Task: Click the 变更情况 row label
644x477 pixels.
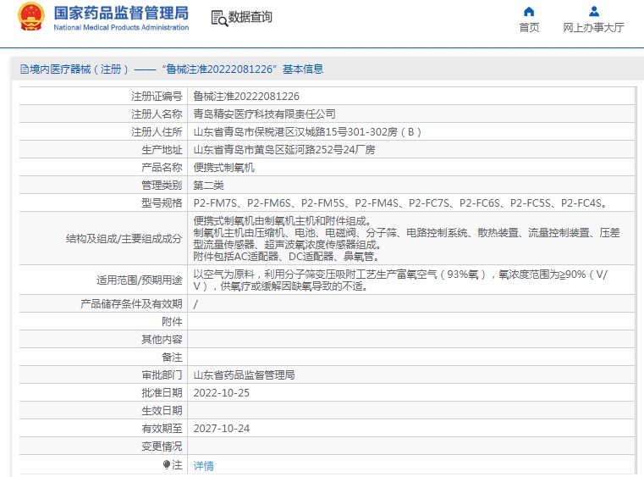Action: pos(162,446)
